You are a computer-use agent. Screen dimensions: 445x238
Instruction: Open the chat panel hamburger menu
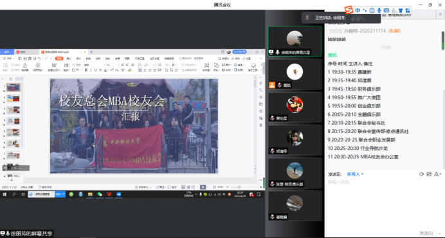click(440, 14)
